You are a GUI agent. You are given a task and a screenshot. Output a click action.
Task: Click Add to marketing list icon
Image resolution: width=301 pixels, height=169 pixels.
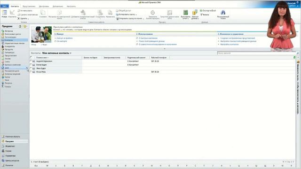pos(83,13)
